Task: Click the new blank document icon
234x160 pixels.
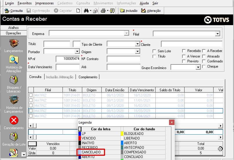Action: click(78, 11)
